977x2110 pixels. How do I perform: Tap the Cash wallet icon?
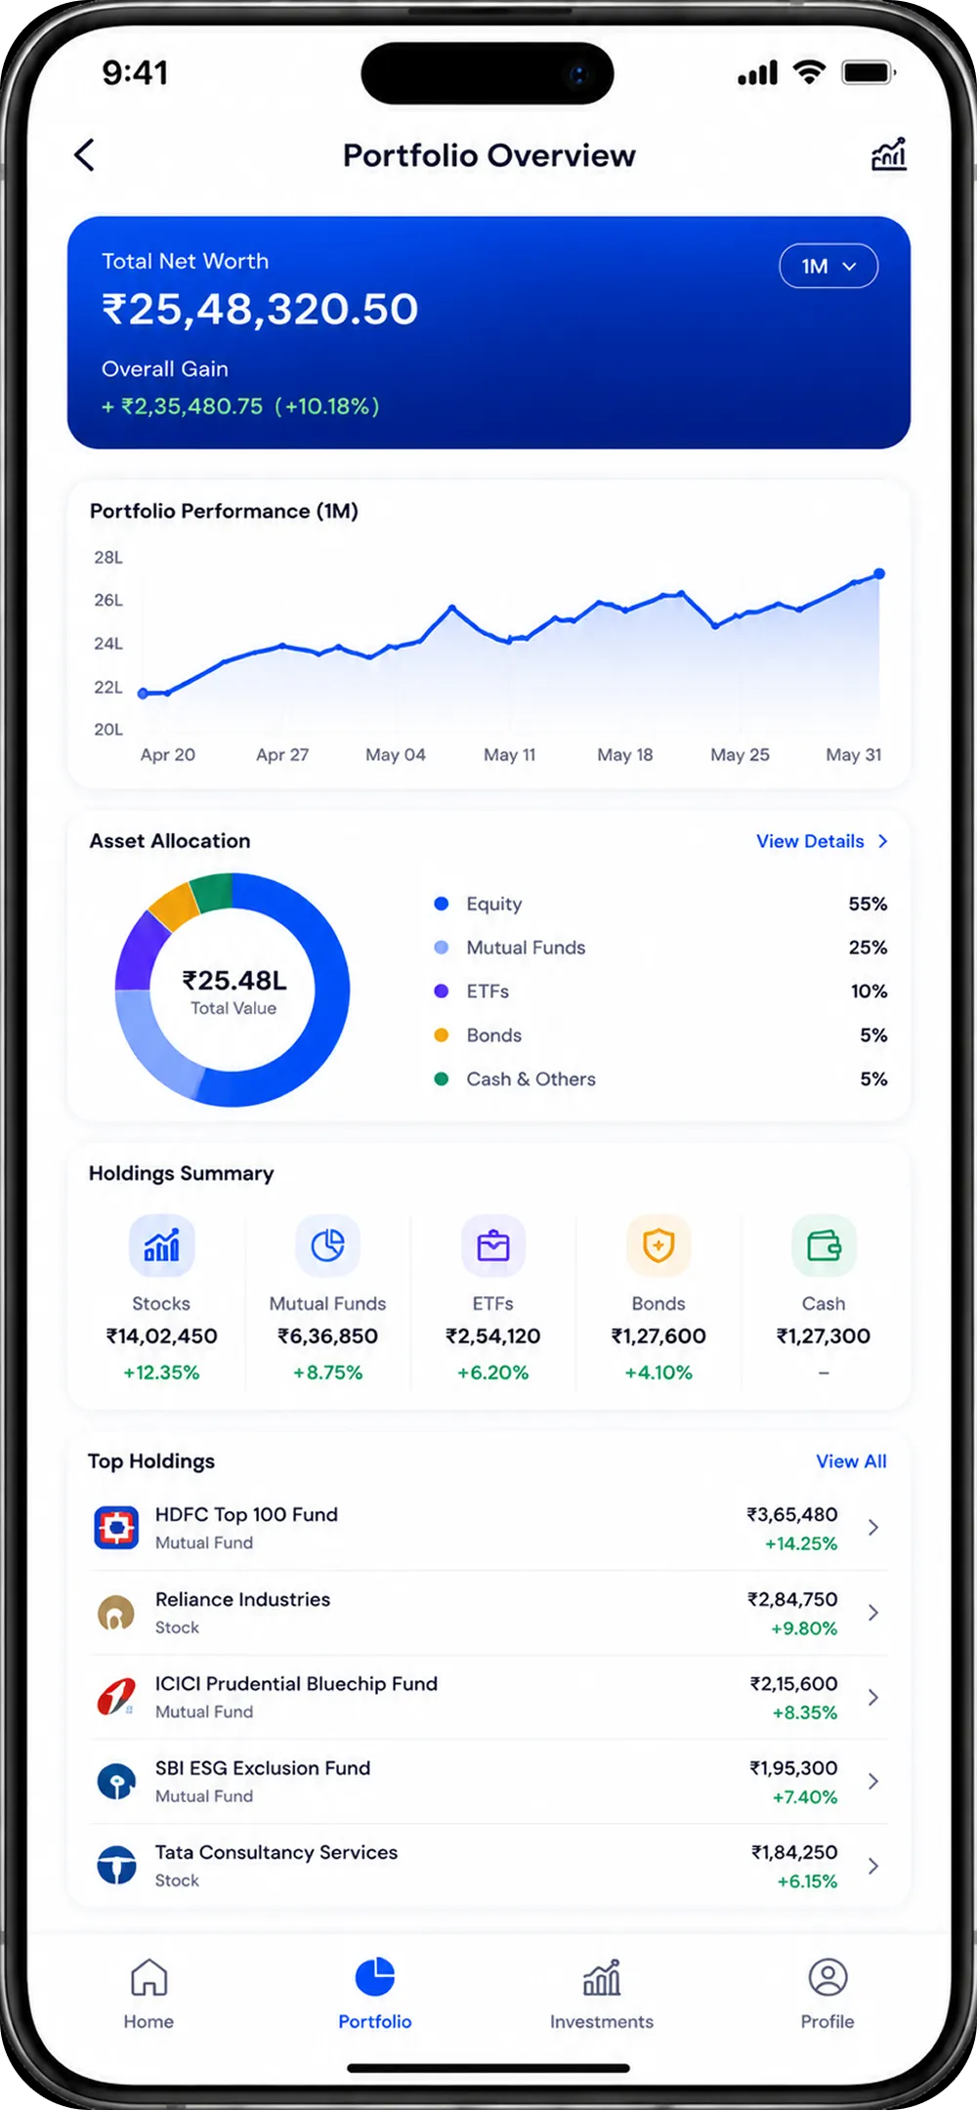(x=824, y=1245)
